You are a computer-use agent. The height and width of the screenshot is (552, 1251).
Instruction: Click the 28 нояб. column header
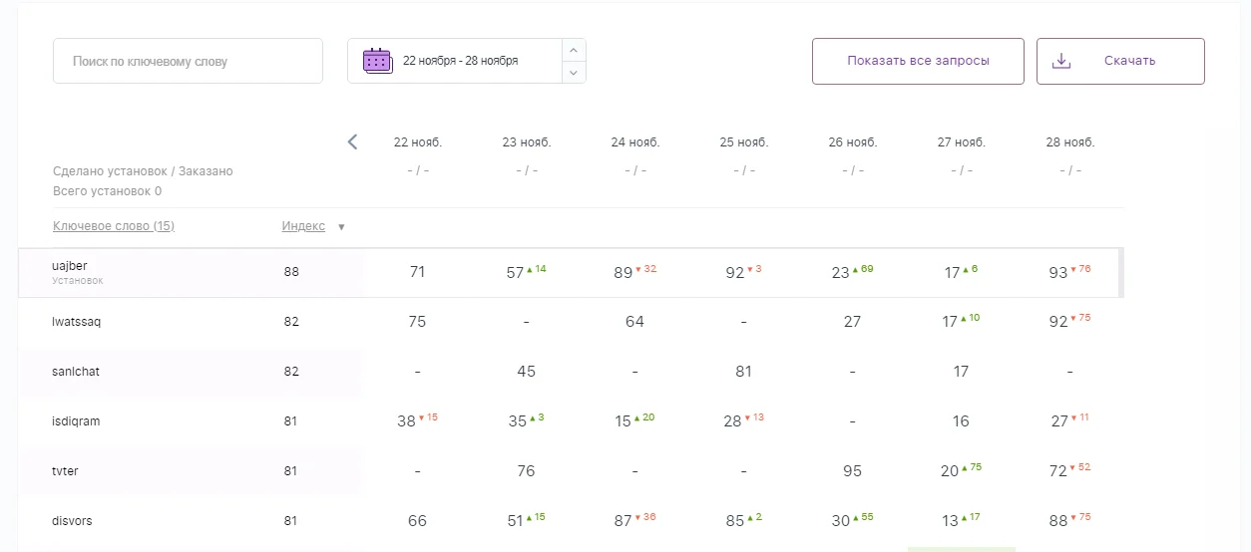[1069, 142]
